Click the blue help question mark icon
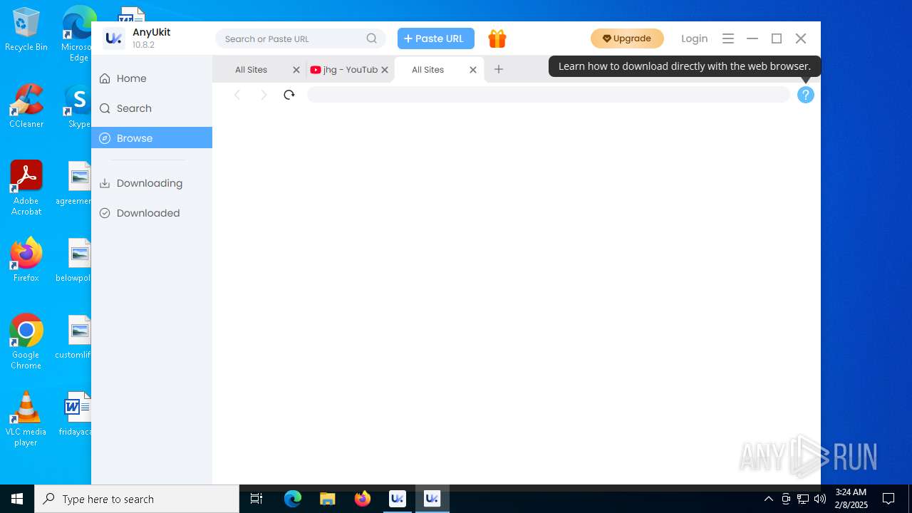Image resolution: width=912 pixels, height=513 pixels. click(806, 95)
